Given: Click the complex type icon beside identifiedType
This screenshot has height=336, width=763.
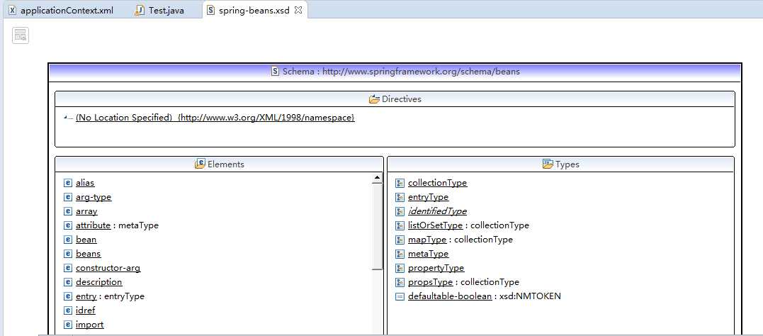Looking at the screenshot, I should pyautogui.click(x=400, y=211).
